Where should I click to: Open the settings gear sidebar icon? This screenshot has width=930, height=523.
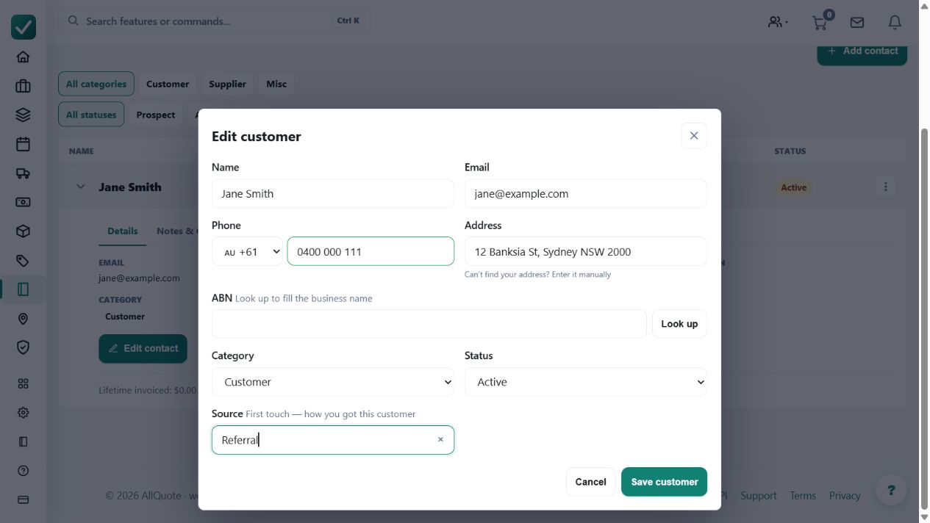pyautogui.click(x=23, y=413)
